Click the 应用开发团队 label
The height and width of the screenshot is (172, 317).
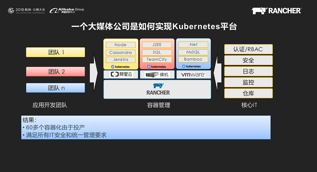pyautogui.click(x=50, y=105)
